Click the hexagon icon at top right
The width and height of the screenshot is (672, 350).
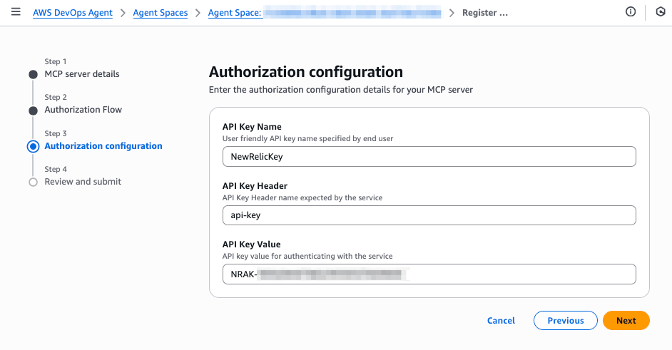coord(660,13)
